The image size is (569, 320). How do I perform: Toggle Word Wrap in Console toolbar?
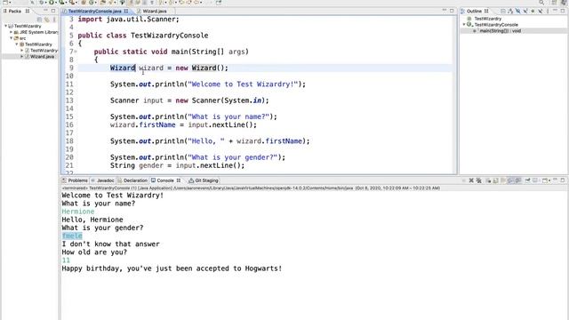[x=503, y=180]
